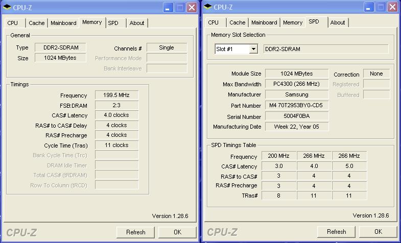Minimize the left CPU-Z Memory window
Image resolution: width=401 pixels, height=243 pixels.
pyautogui.click(x=169, y=7)
